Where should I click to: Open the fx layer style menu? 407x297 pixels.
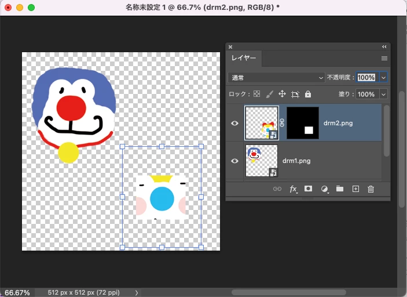click(x=293, y=189)
